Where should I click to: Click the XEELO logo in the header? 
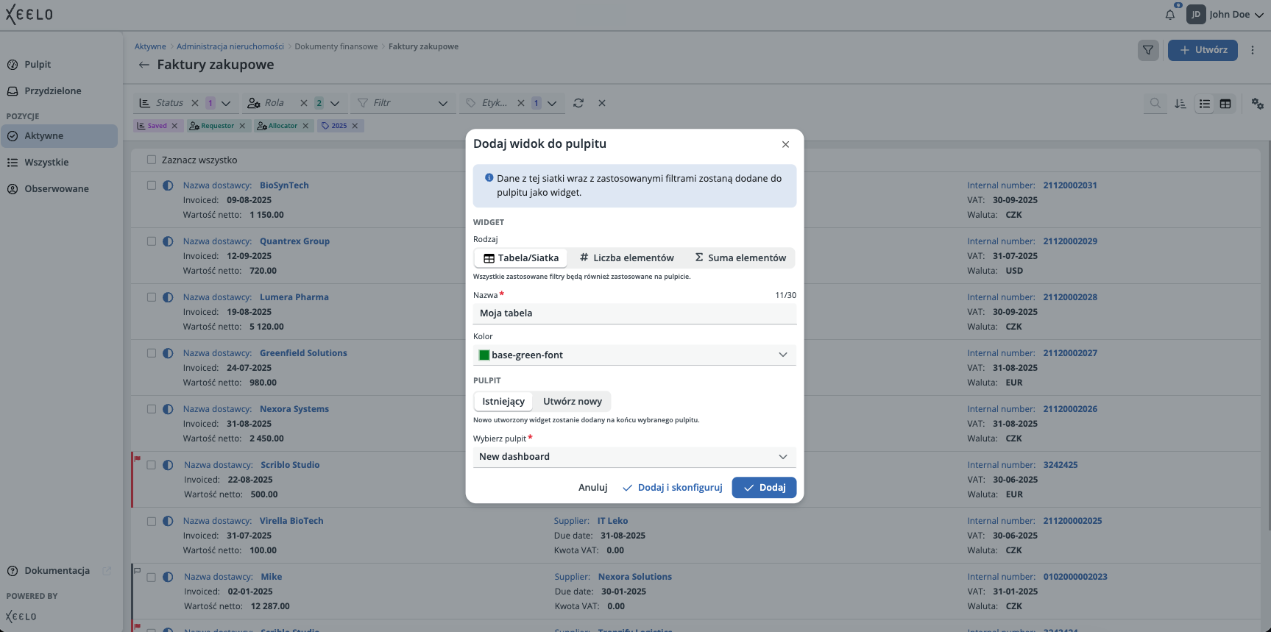click(29, 14)
